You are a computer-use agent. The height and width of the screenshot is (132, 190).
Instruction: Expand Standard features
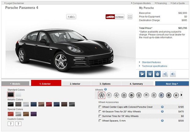pyautogui.click(x=151, y=62)
